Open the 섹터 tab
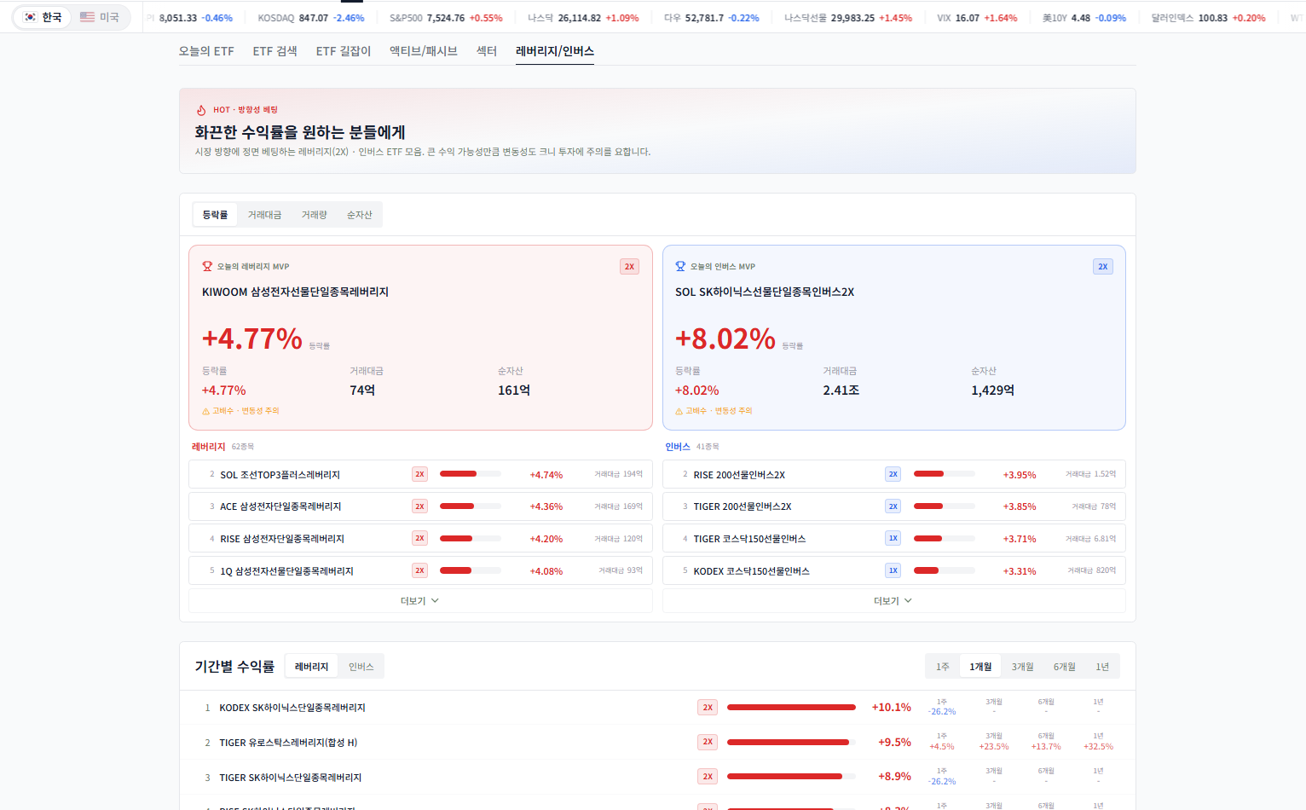This screenshot has height=810, width=1306. coord(487,51)
